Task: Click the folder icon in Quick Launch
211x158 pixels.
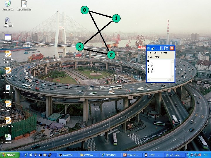Action: (45, 155)
